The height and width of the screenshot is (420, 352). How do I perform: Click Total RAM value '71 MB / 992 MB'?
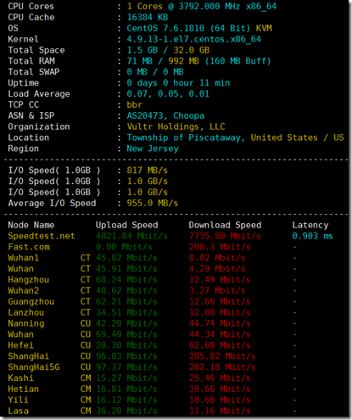point(163,61)
